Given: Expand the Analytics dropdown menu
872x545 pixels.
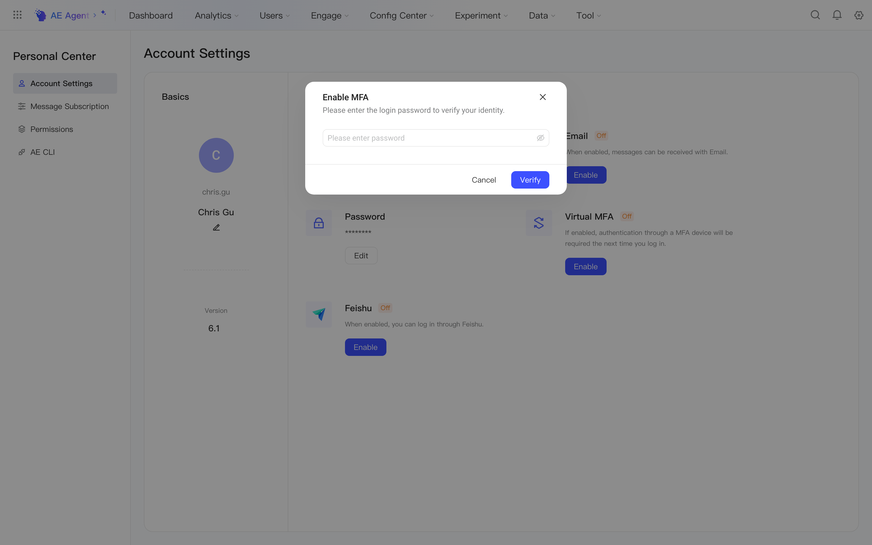Looking at the screenshot, I should pos(217,16).
